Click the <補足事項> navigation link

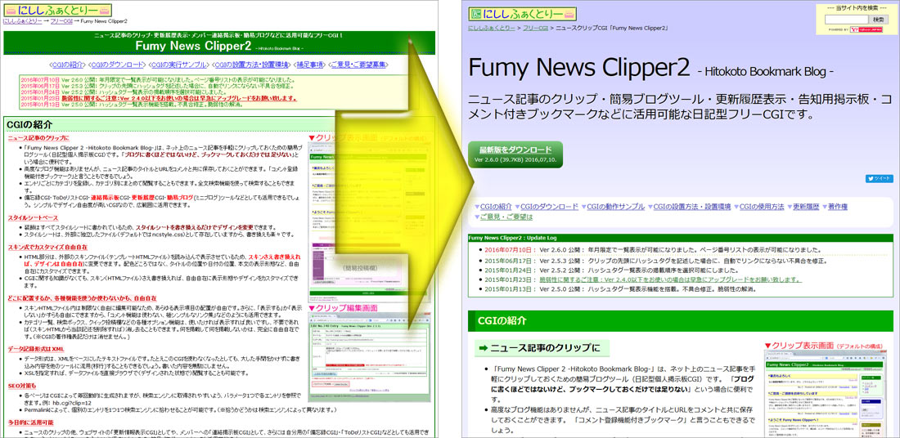(x=310, y=65)
